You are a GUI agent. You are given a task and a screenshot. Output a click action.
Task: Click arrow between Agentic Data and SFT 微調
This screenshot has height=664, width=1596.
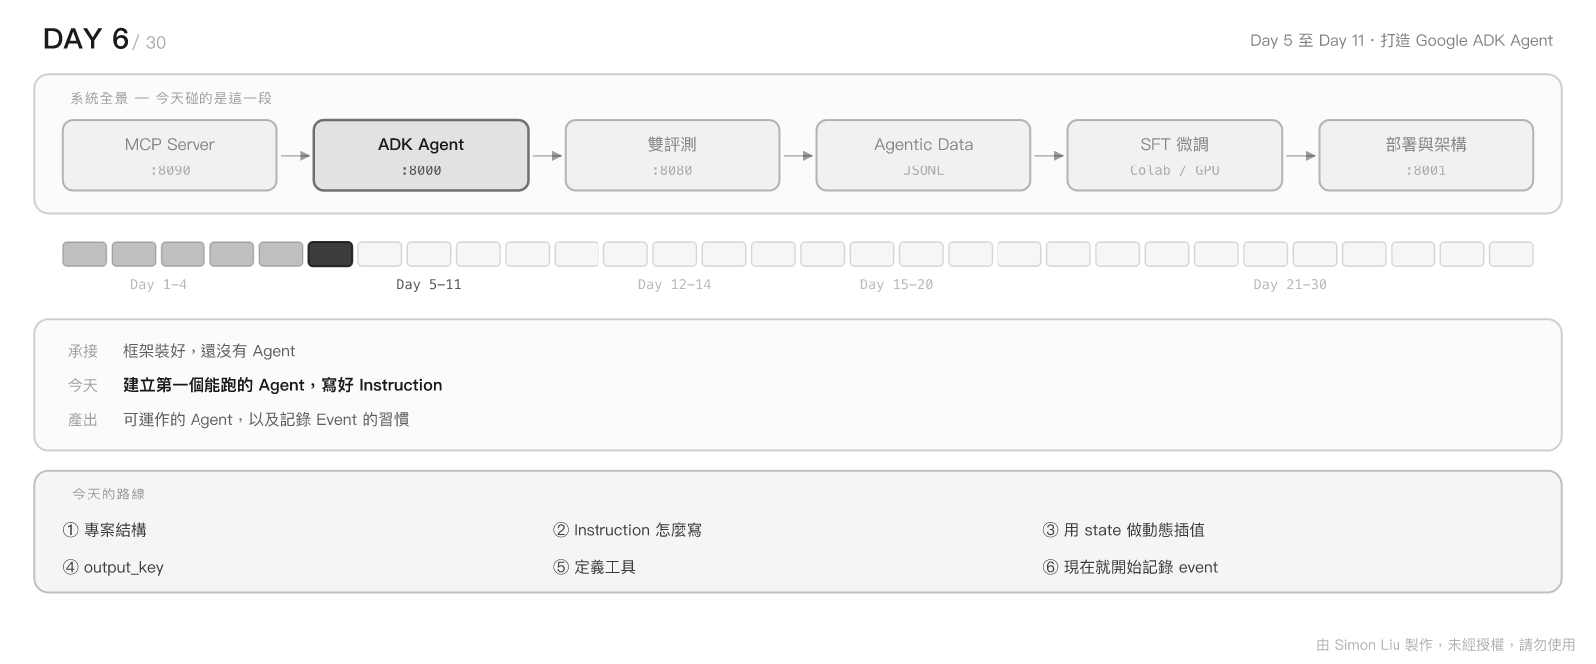(1049, 156)
